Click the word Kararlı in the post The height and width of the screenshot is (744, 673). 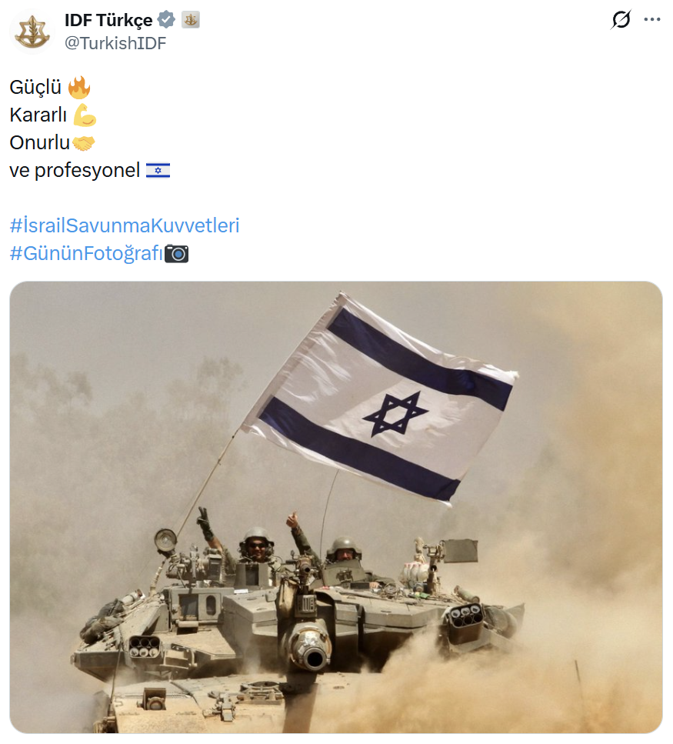tap(38, 115)
